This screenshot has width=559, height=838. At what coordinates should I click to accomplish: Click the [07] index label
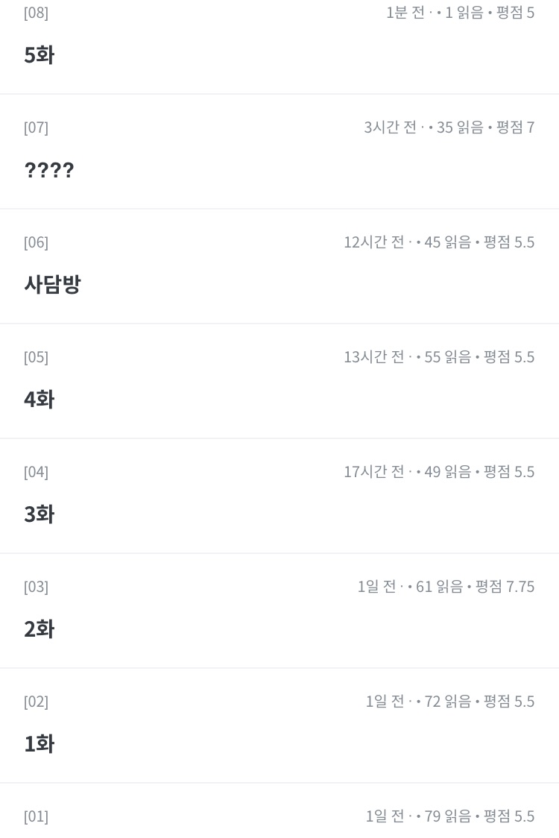(x=36, y=127)
